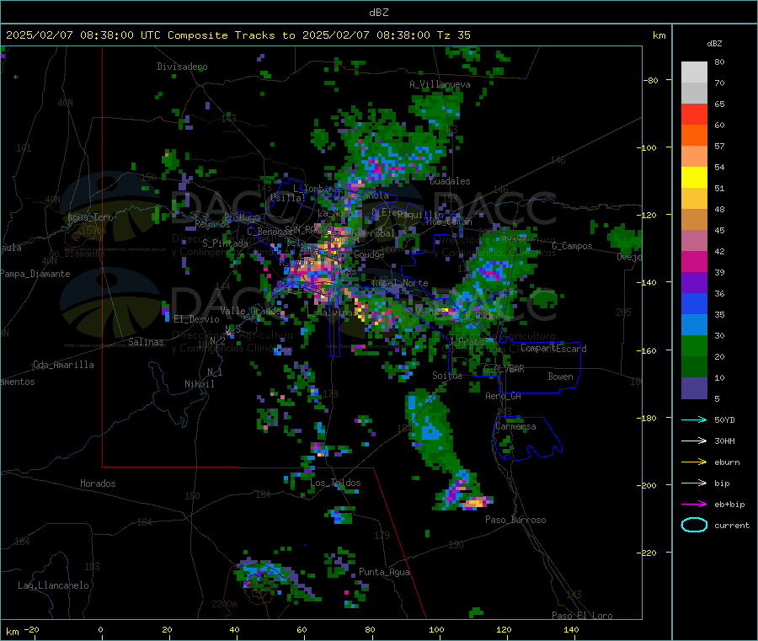The height and width of the screenshot is (641, 758).
Task: Click the 'dBZ' heading above the color scale
Action: 714,44
